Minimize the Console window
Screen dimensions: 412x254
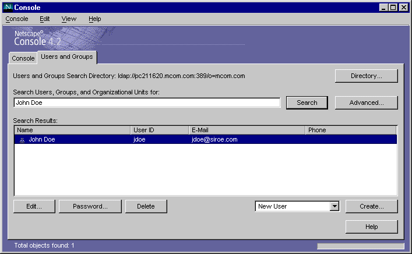click(383, 8)
